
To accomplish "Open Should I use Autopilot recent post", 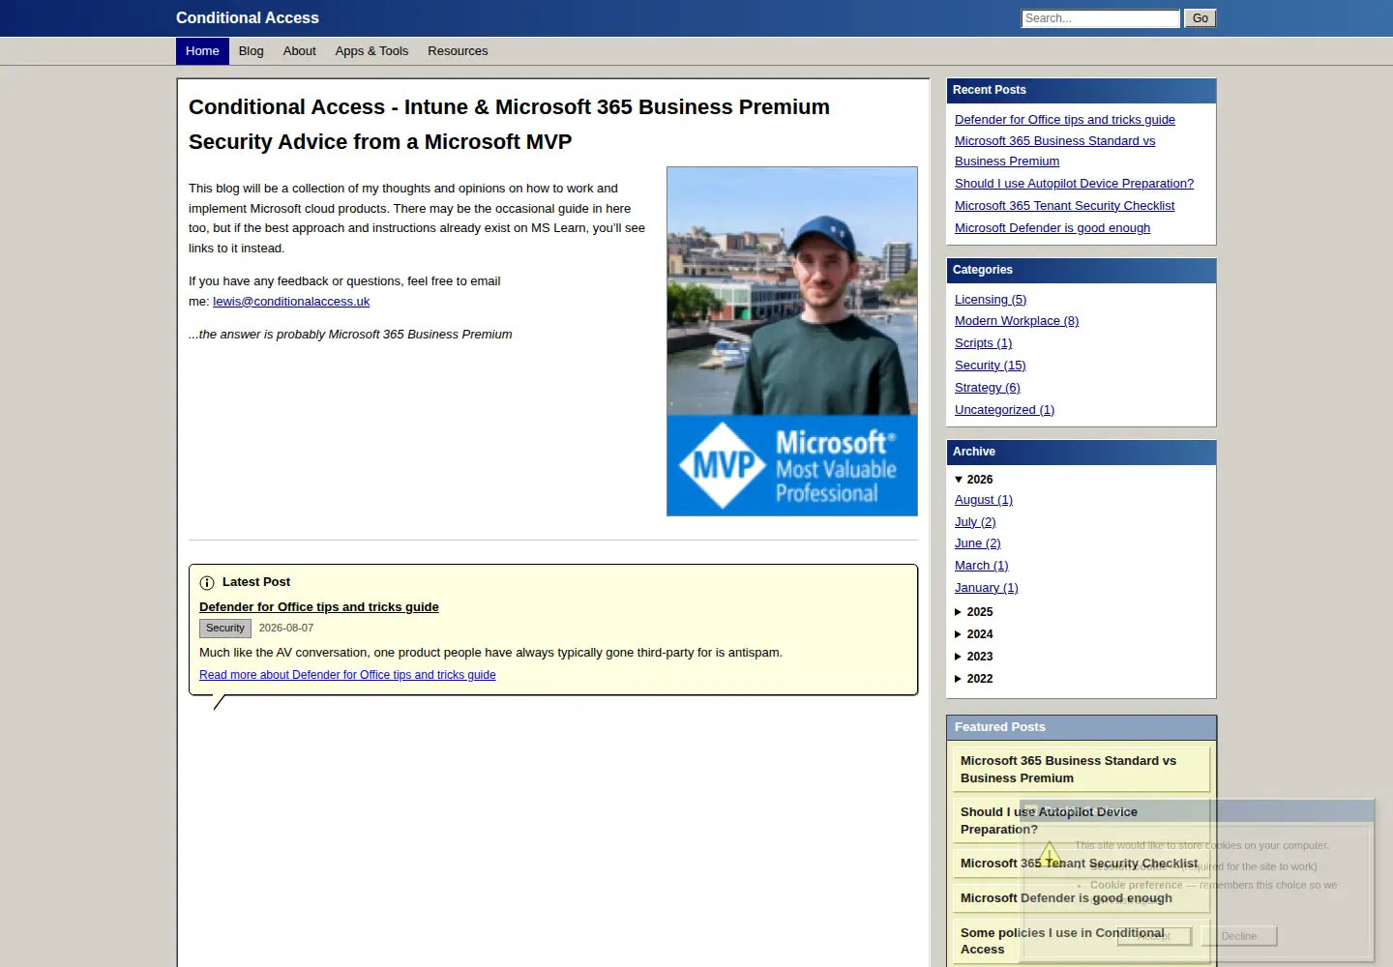I will click(1074, 184).
